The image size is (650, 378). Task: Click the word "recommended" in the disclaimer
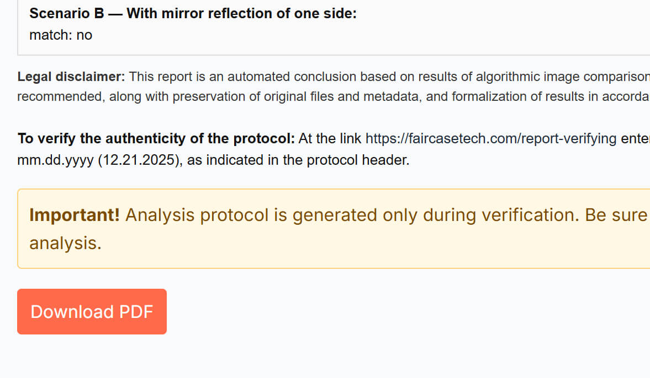click(60, 96)
